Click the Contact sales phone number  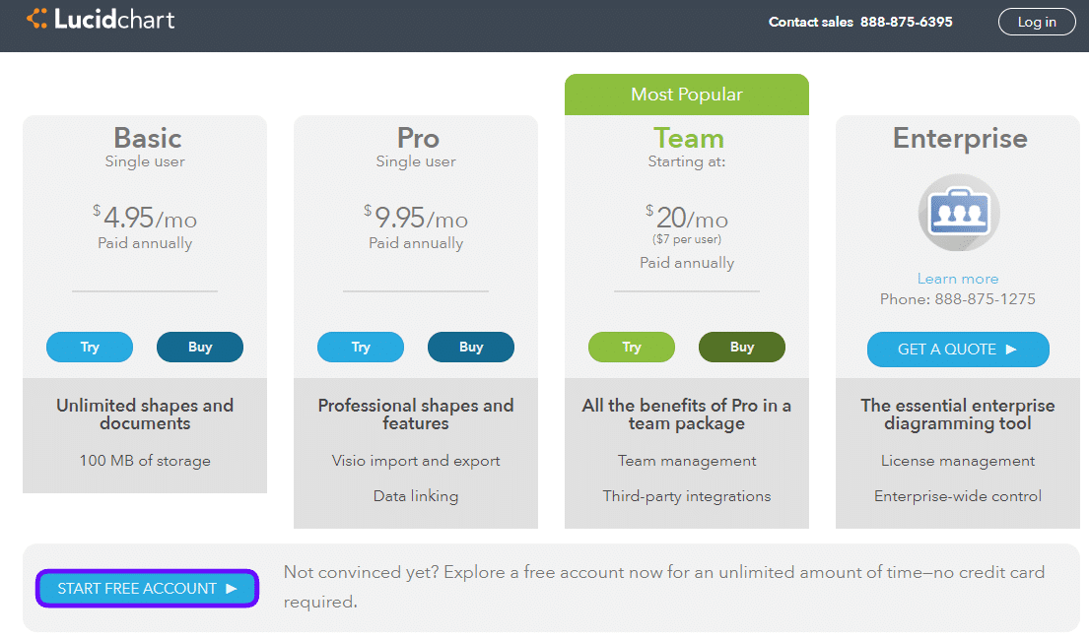(906, 22)
